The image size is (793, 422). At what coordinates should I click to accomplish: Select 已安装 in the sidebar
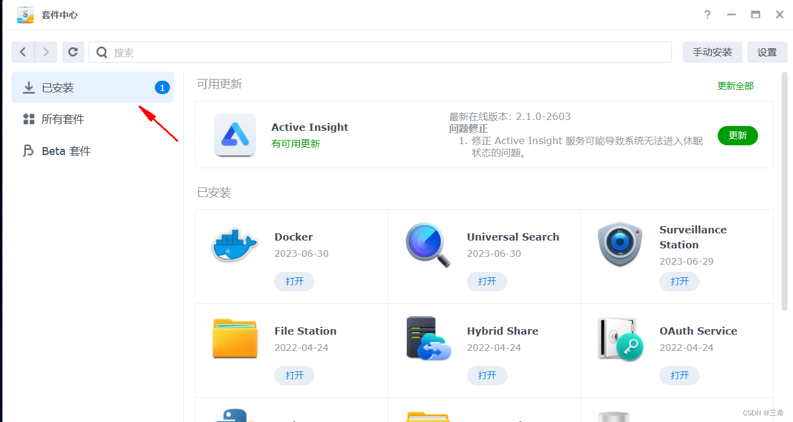[x=93, y=87]
